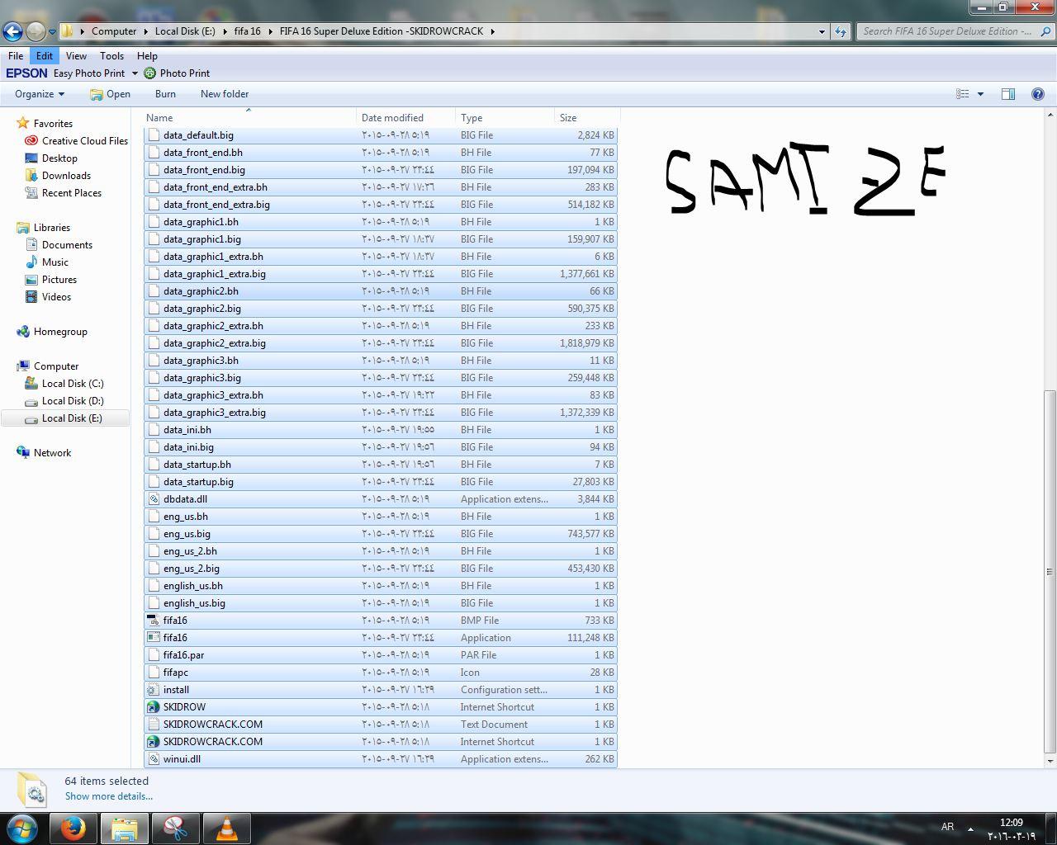
Task: Open the File menu
Action: coord(16,56)
